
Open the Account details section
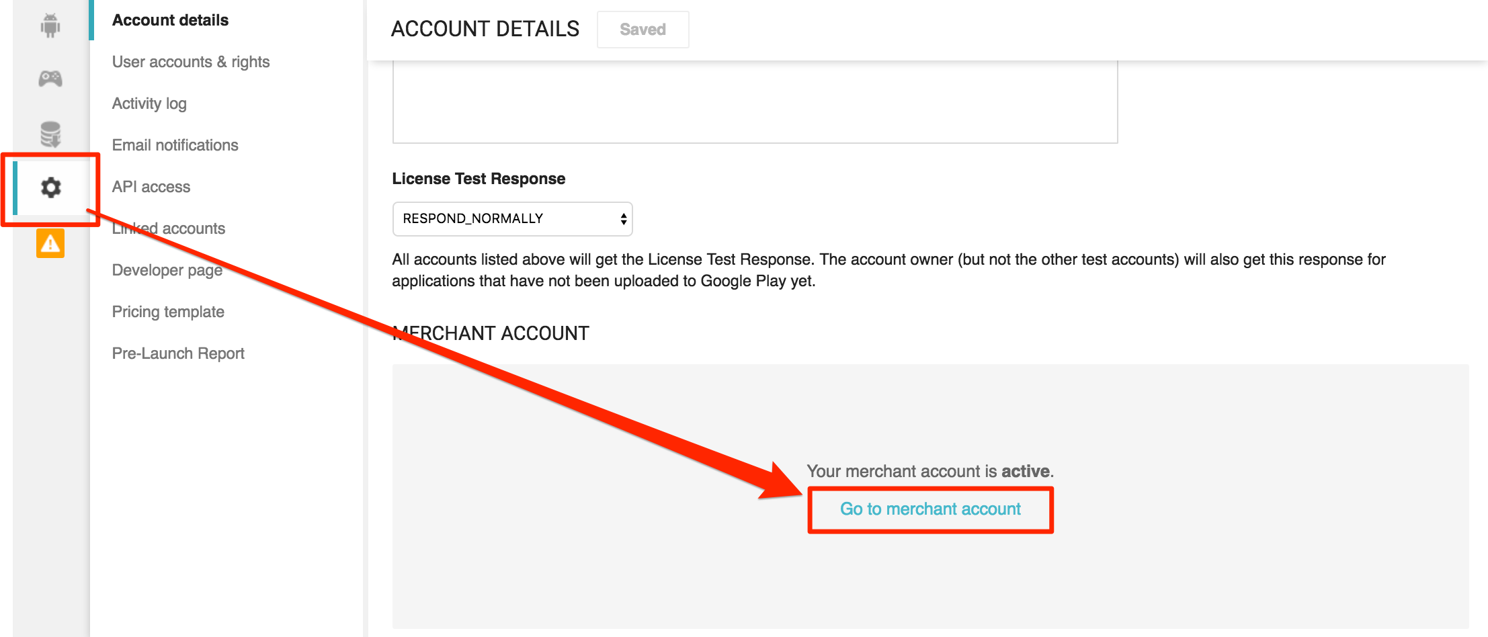coord(170,20)
